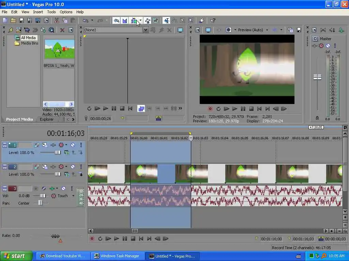Click the Copy icon in main toolbar
Image resolution: width=349 pixels, height=261 pixels.
click(65, 21)
